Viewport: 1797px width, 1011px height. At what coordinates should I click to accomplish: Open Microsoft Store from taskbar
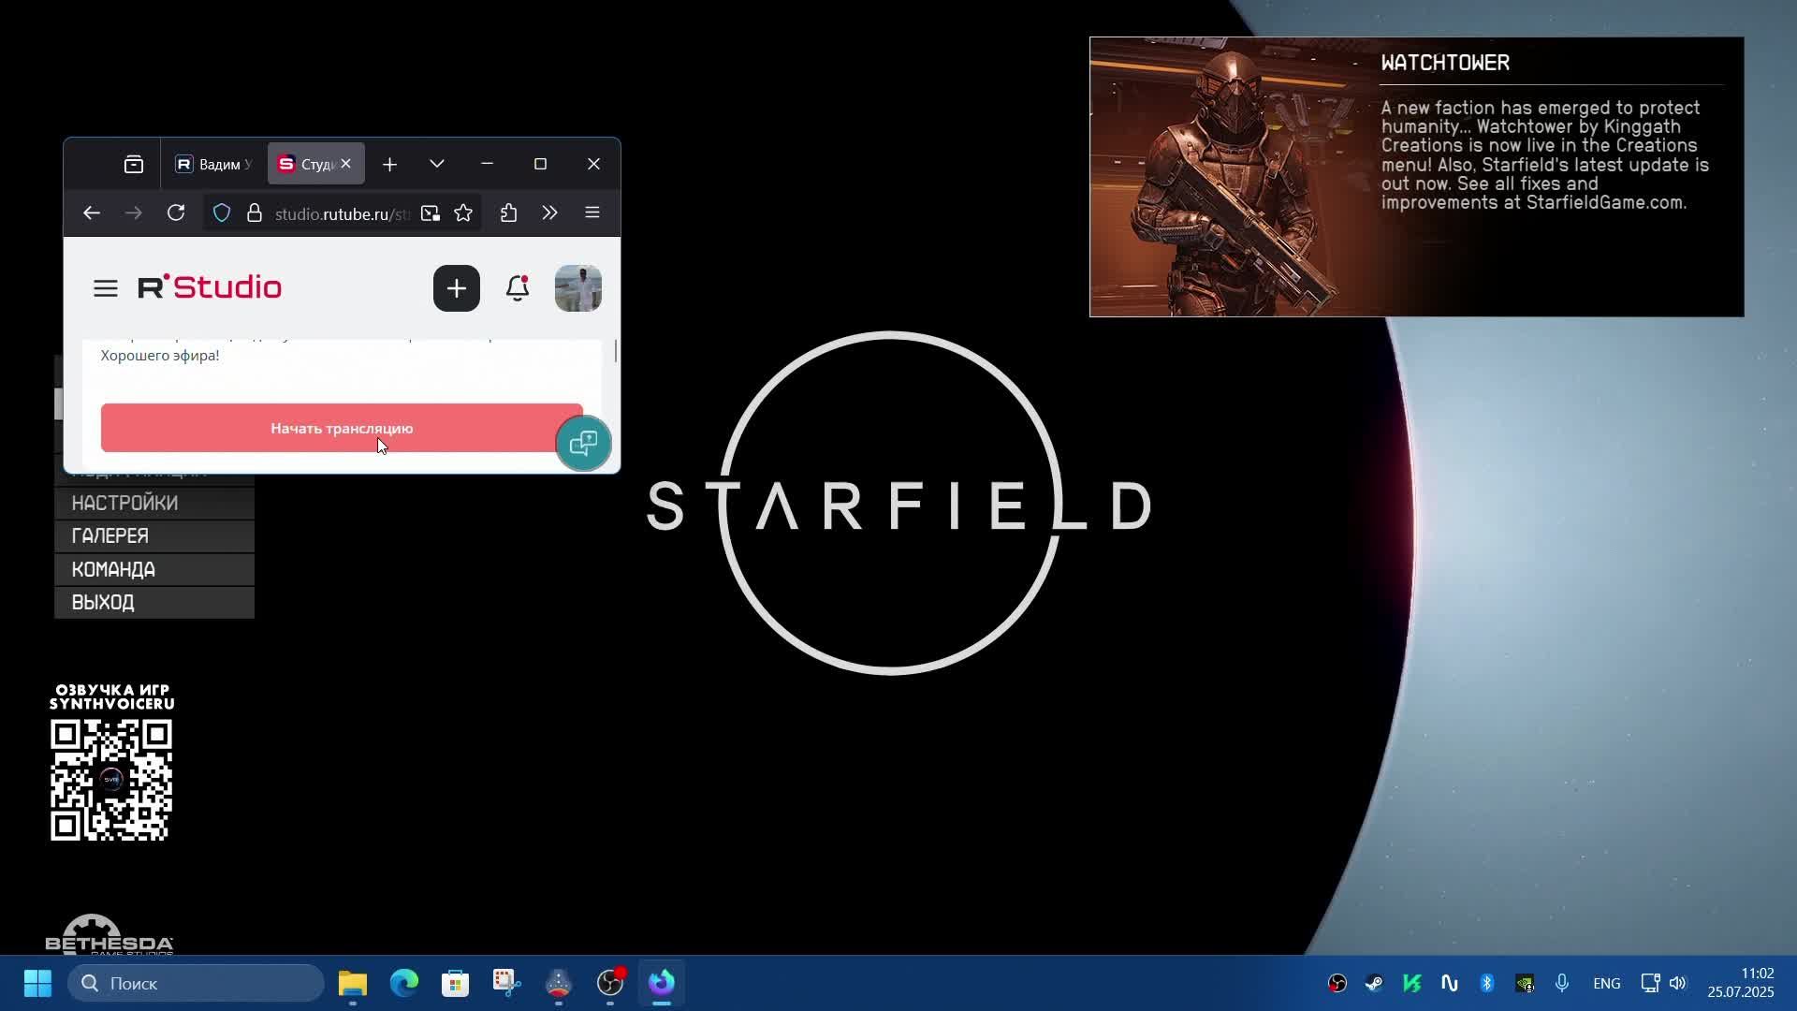coord(456,983)
